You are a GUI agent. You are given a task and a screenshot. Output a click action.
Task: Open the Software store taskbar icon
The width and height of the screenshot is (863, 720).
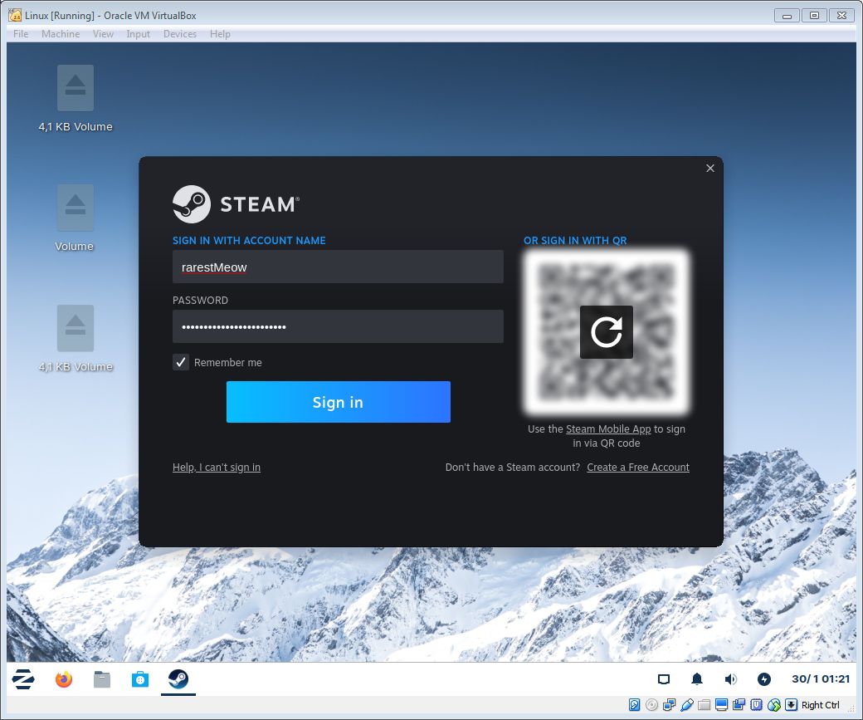click(x=139, y=679)
